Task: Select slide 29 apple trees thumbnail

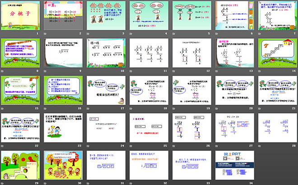Action: pyautogui.click(x=20, y=165)
